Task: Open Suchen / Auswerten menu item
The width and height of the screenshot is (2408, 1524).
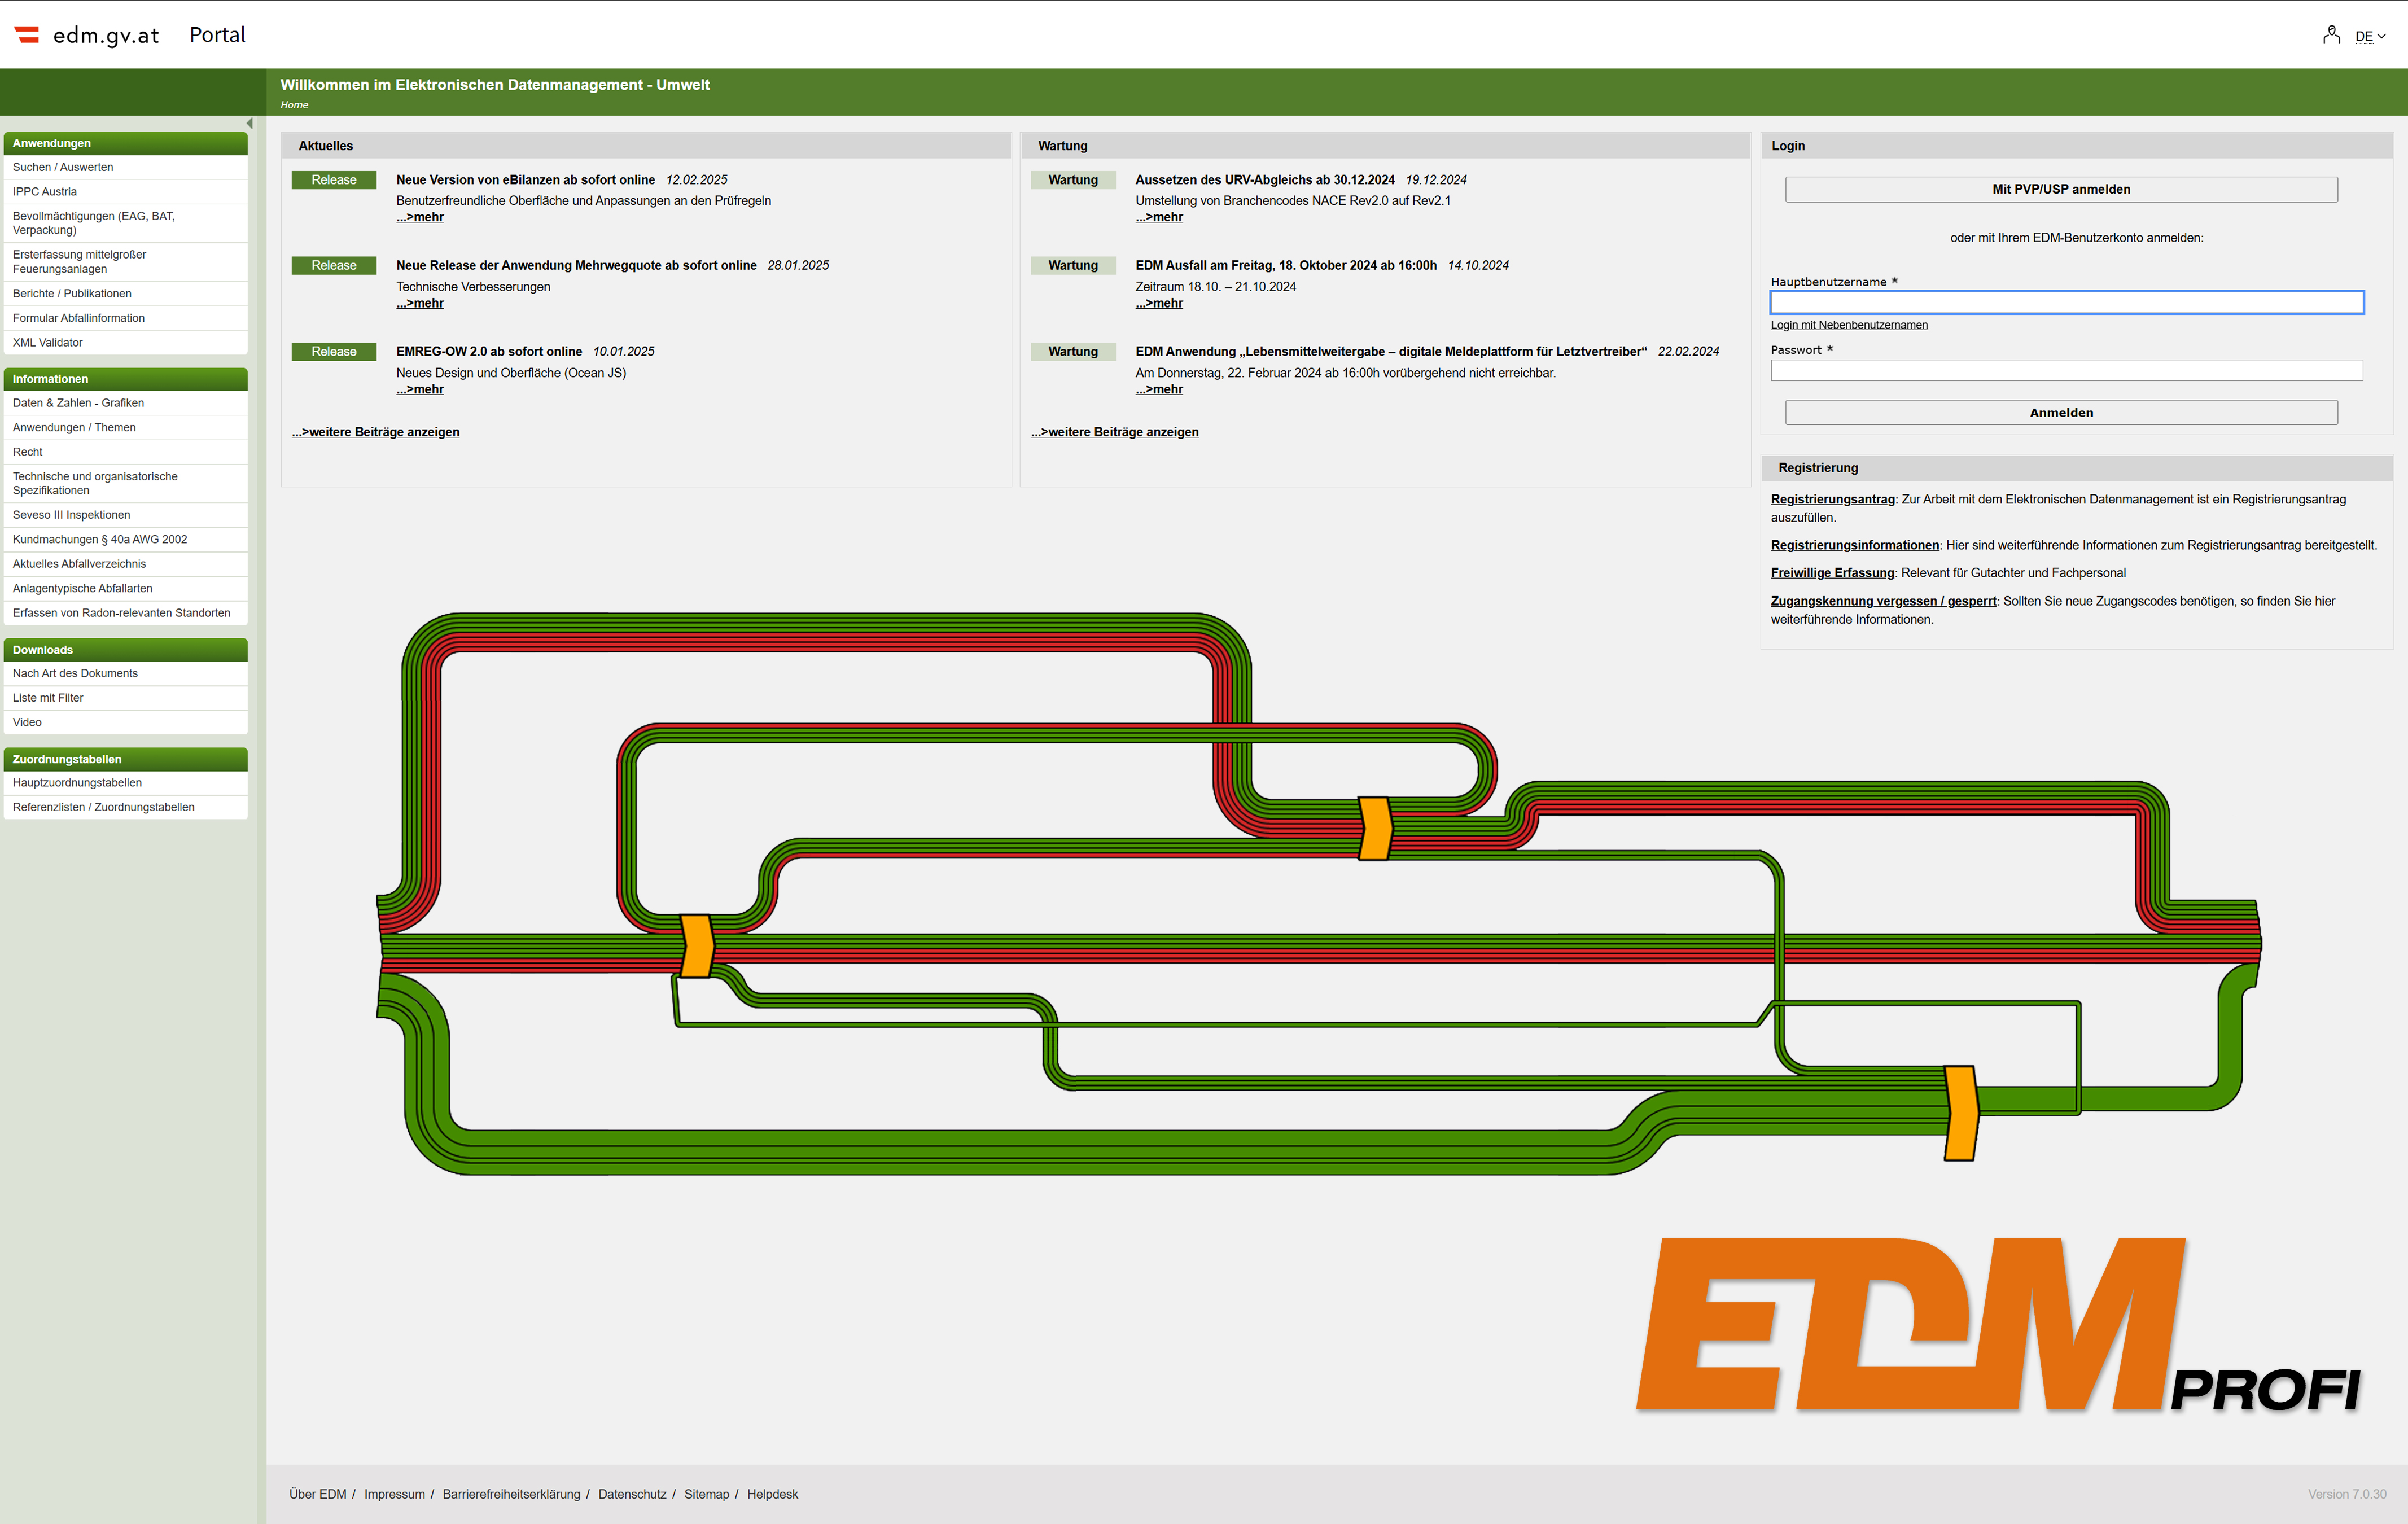Action: tap(126, 167)
